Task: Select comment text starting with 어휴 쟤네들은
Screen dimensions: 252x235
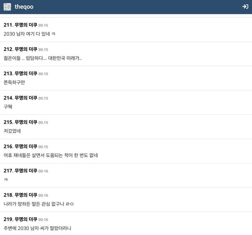Action: coord(51,155)
